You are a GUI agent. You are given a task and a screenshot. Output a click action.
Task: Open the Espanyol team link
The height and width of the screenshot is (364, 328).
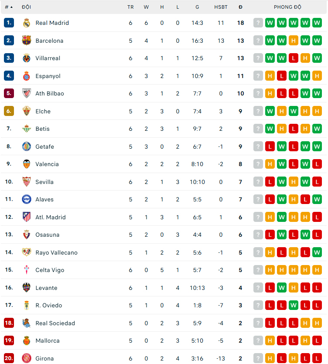click(x=48, y=76)
